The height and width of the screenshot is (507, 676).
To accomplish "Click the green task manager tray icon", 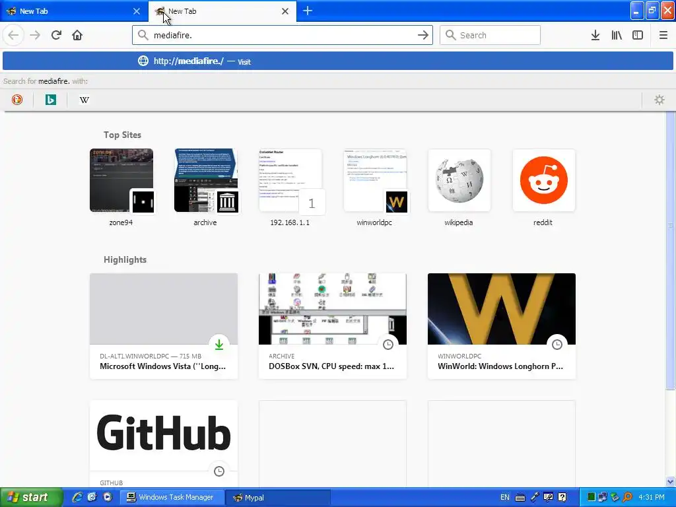I will click(x=591, y=498).
